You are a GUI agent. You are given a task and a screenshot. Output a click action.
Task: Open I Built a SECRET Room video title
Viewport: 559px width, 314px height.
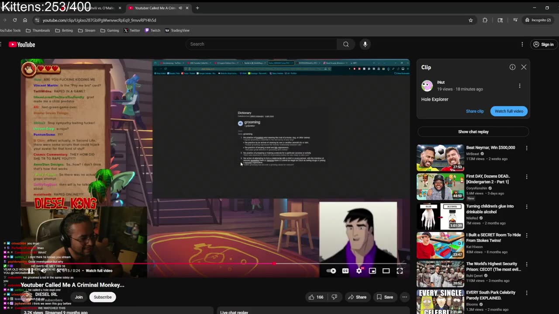(493, 238)
